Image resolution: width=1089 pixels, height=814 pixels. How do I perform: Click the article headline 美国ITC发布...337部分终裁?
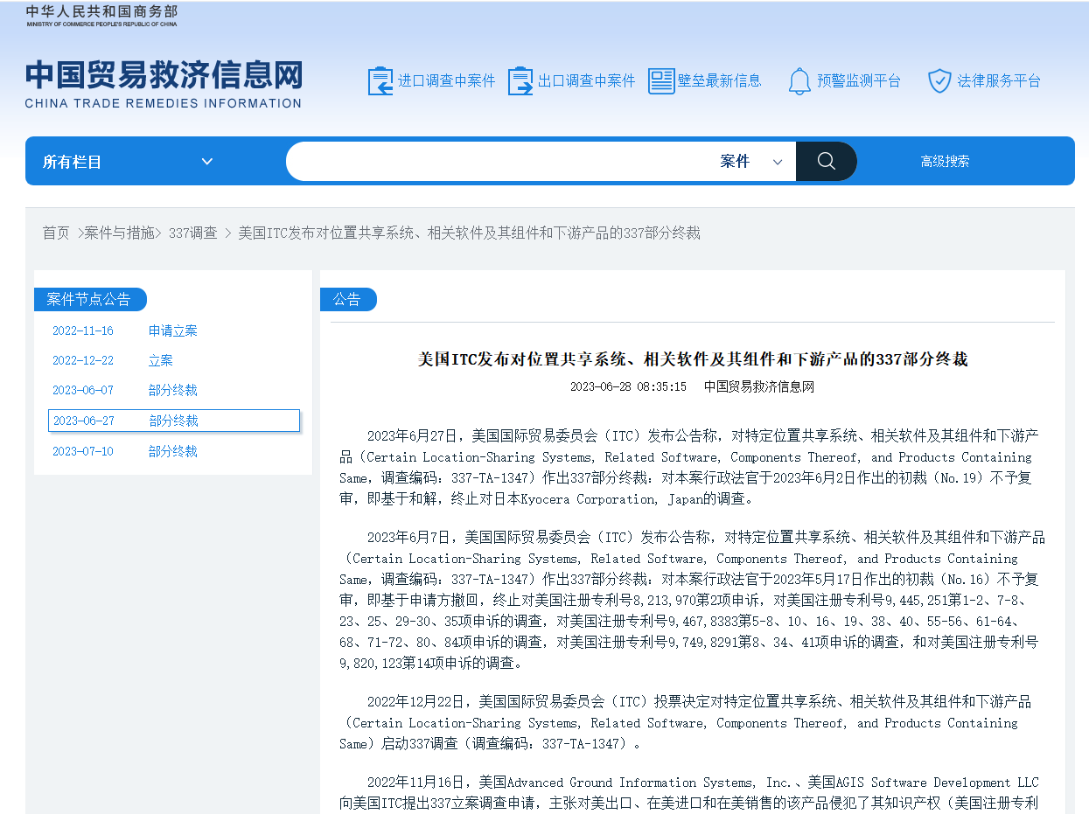coord(693,359)
